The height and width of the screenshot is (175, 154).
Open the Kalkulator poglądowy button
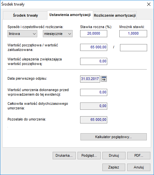[113, 137]
